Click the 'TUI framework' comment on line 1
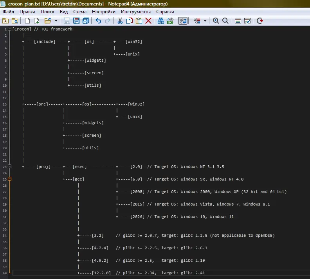The image size is (310, 279). [57, 29]
